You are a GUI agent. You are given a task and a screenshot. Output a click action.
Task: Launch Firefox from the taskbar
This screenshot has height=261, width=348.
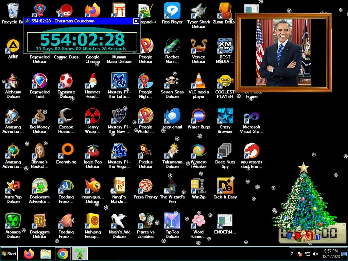[x=29, y=254]
